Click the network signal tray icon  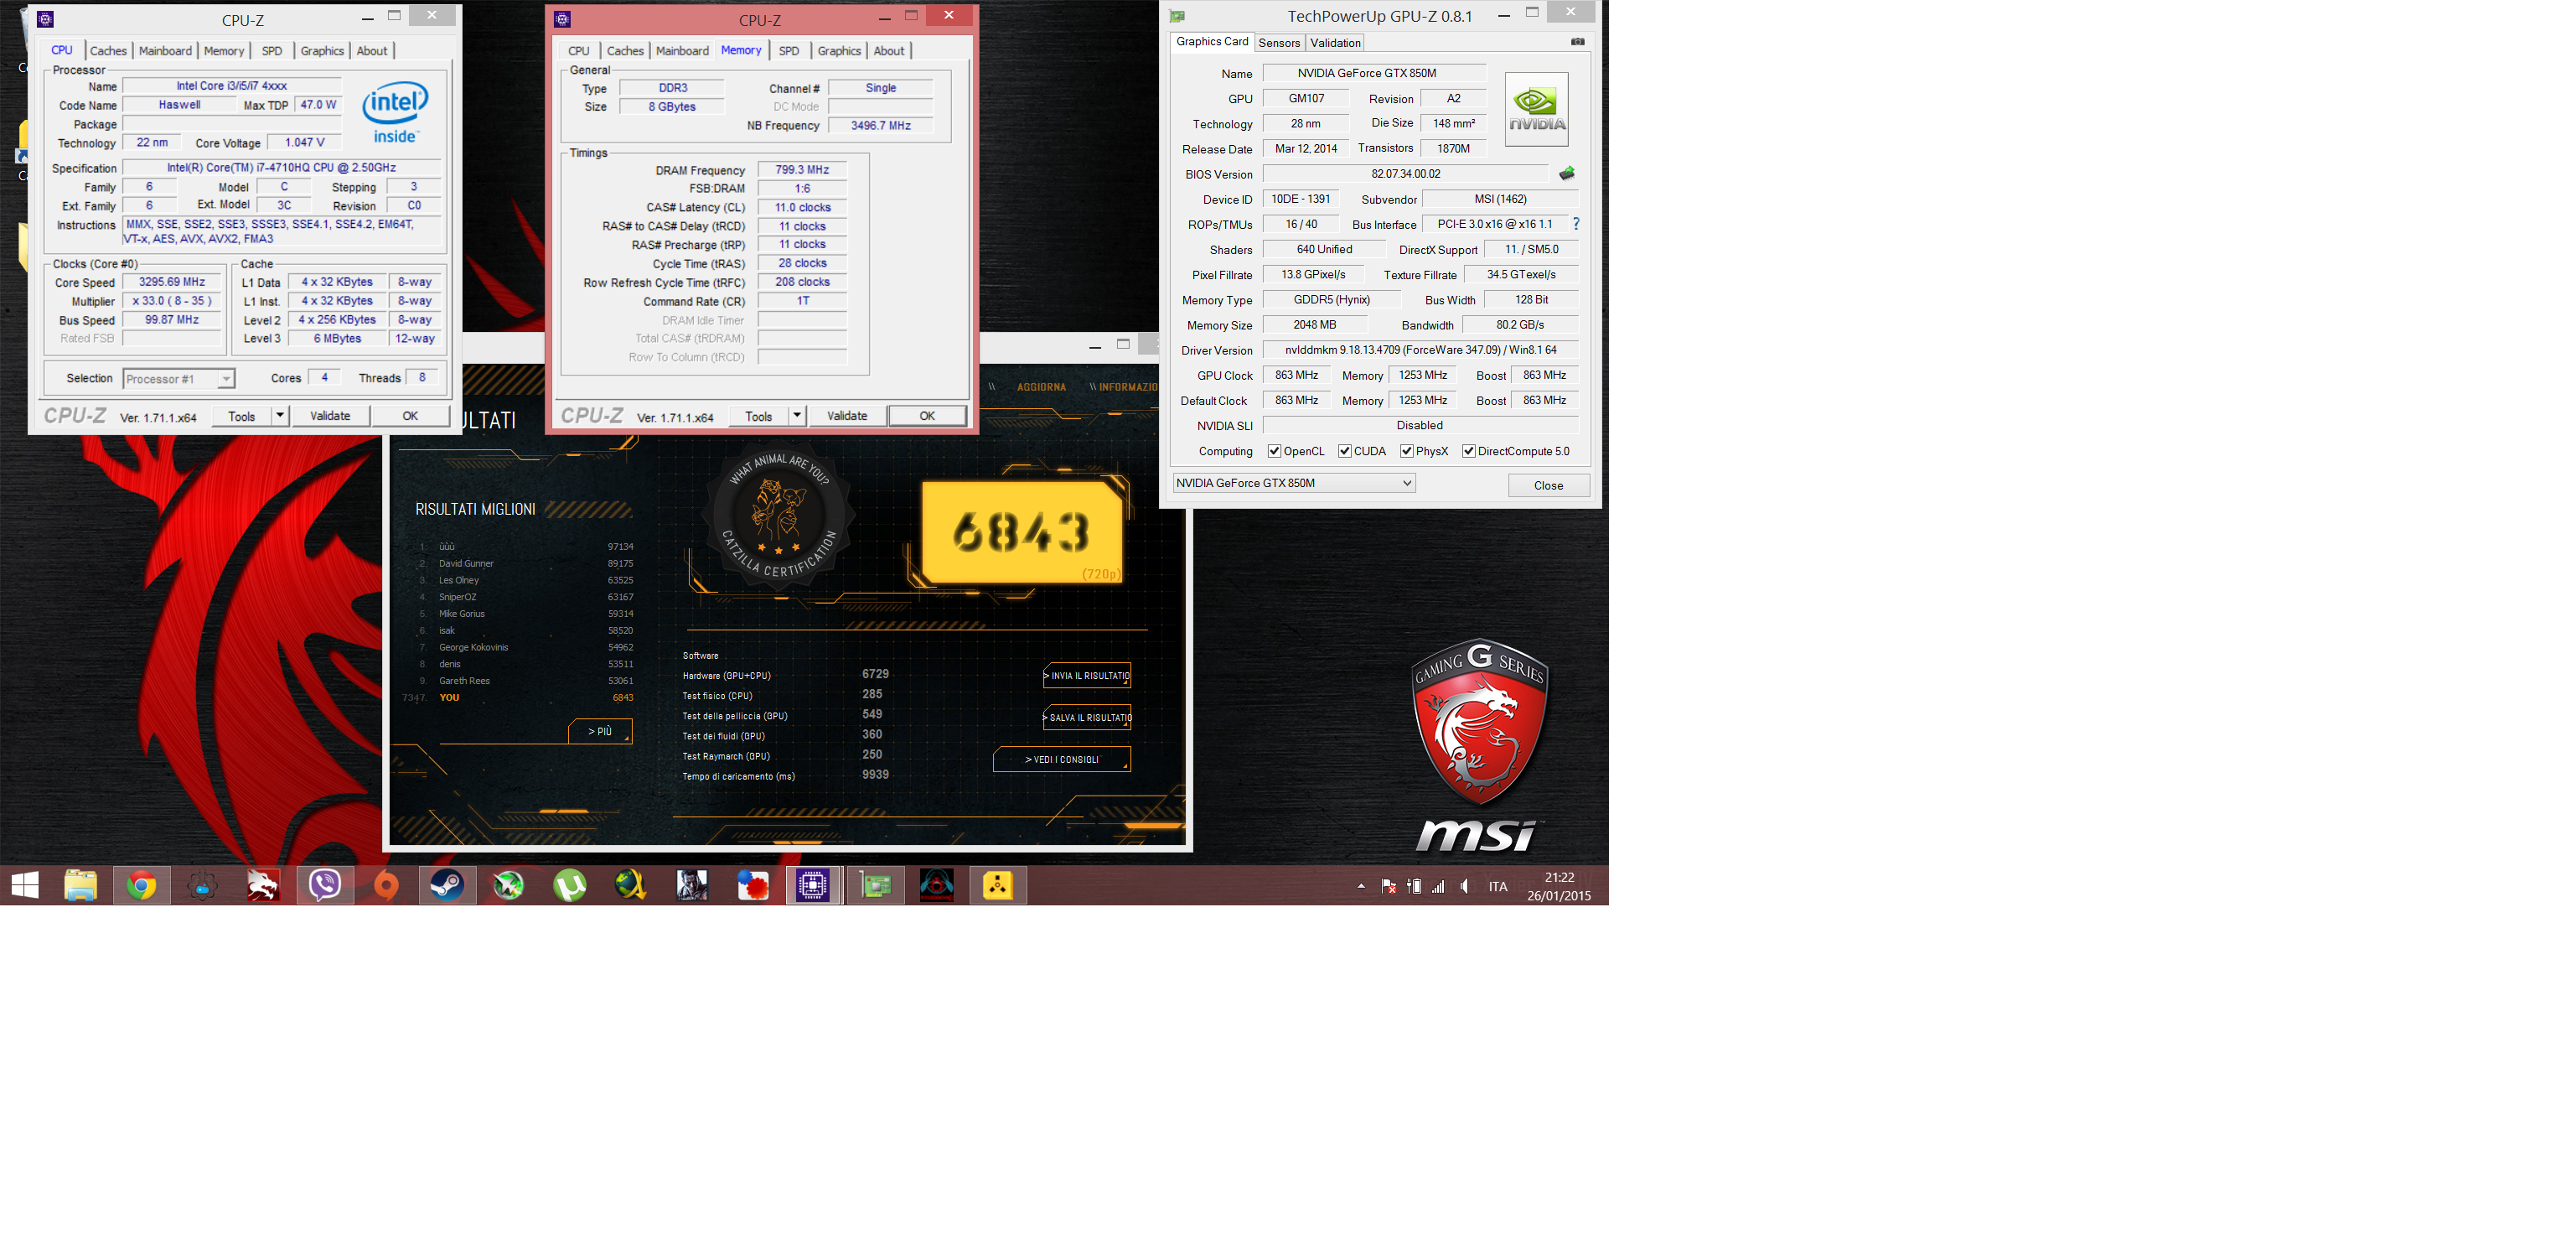tap(1438, 886)
